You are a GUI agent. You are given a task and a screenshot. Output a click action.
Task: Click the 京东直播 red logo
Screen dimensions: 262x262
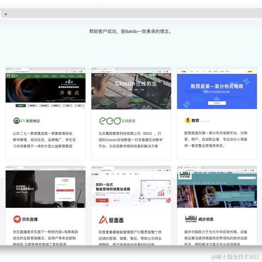click(17, 219)
